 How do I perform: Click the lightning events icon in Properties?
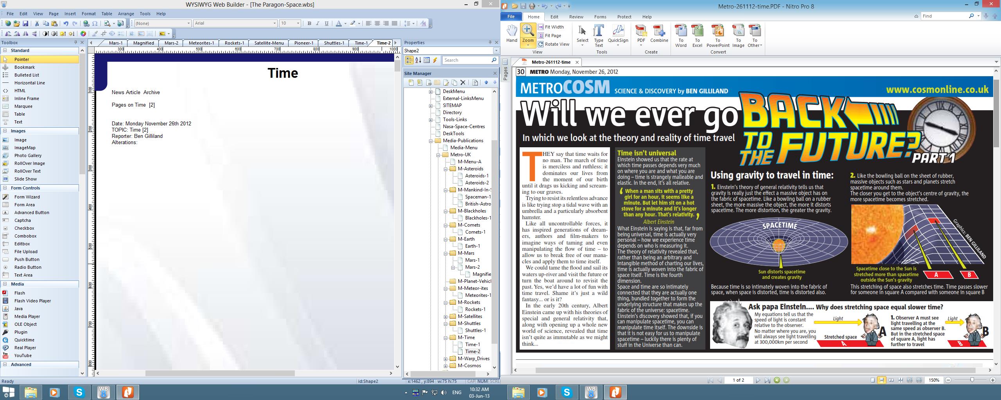435,60
